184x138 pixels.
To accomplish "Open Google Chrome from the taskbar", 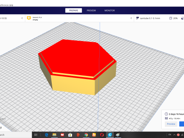I will click(86, 135).
